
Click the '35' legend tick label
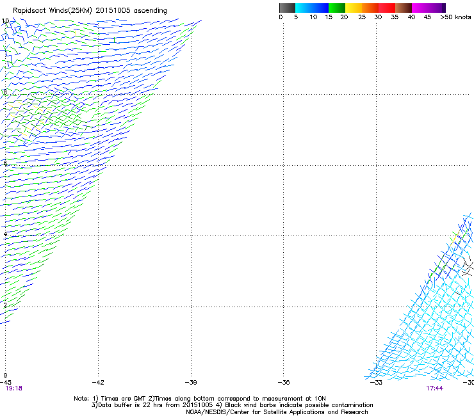click(x=395, y=17)
